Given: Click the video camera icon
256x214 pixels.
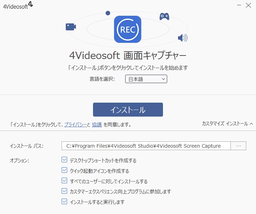Looking at the screenshot, I should tap(71, 27).
